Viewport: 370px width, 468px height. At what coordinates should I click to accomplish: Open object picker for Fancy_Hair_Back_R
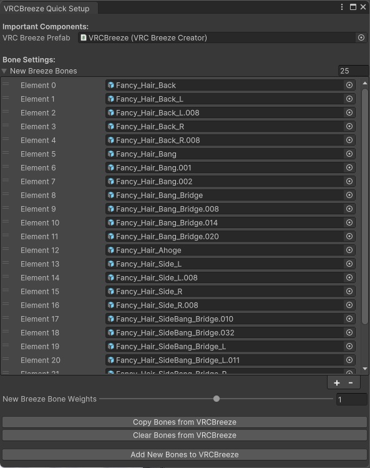349,127
